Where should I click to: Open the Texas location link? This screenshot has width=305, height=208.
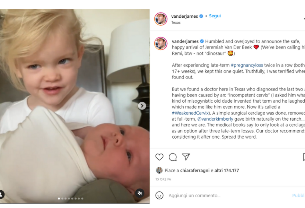click(176, 23)
